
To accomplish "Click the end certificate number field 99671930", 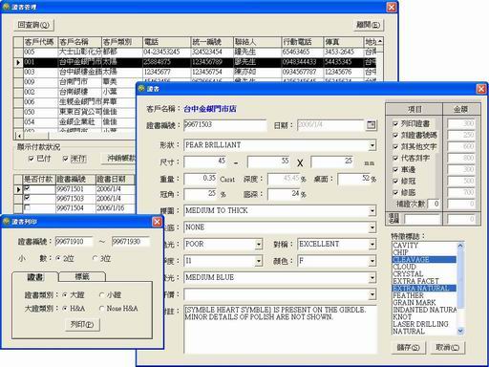I will 131,242.
